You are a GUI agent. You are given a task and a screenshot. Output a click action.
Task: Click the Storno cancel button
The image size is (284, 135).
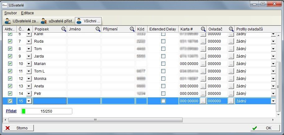point(18,128)
